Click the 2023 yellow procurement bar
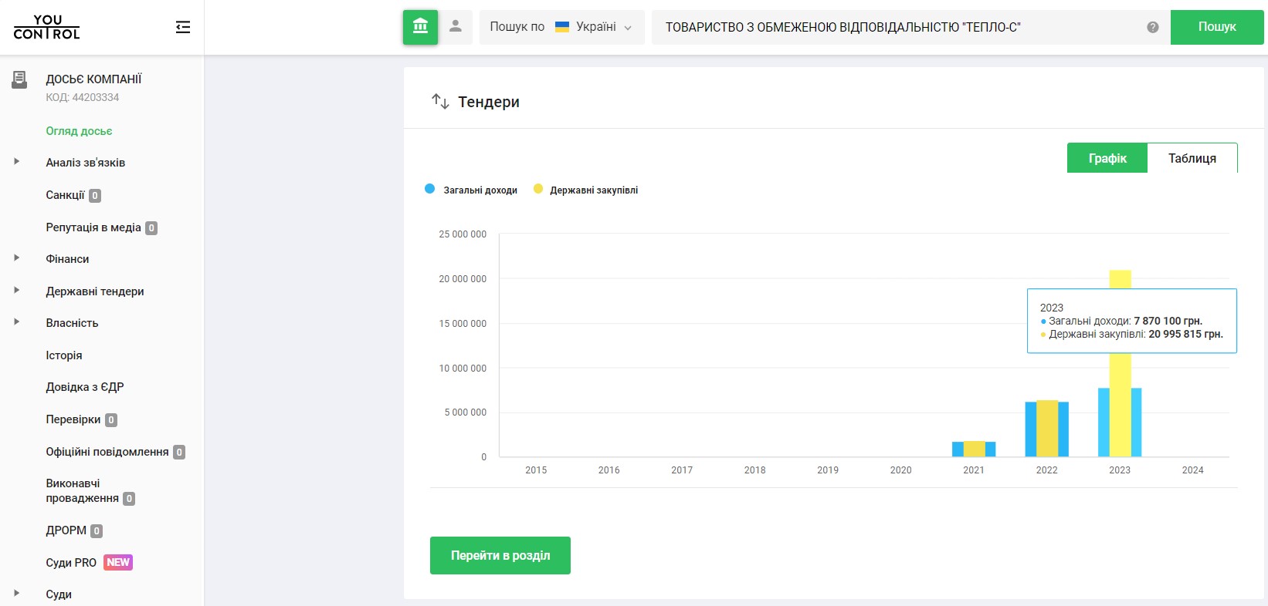The image size is (1268, 606). (x=1120, y=405)
